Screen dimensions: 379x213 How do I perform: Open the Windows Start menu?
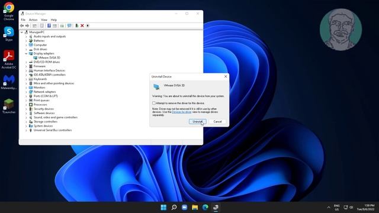(x=163, y=207)
